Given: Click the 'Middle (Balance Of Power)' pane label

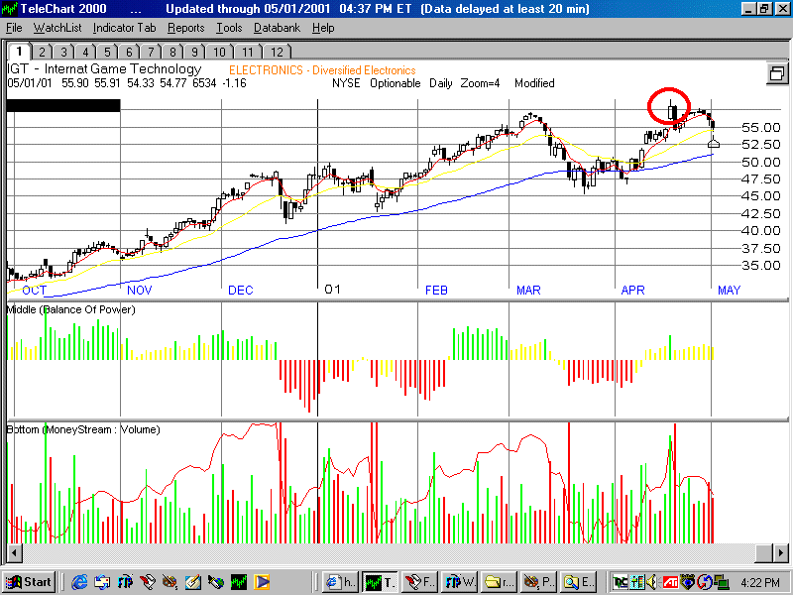Looking at the screenshot, I should click(x=70, y=309).
